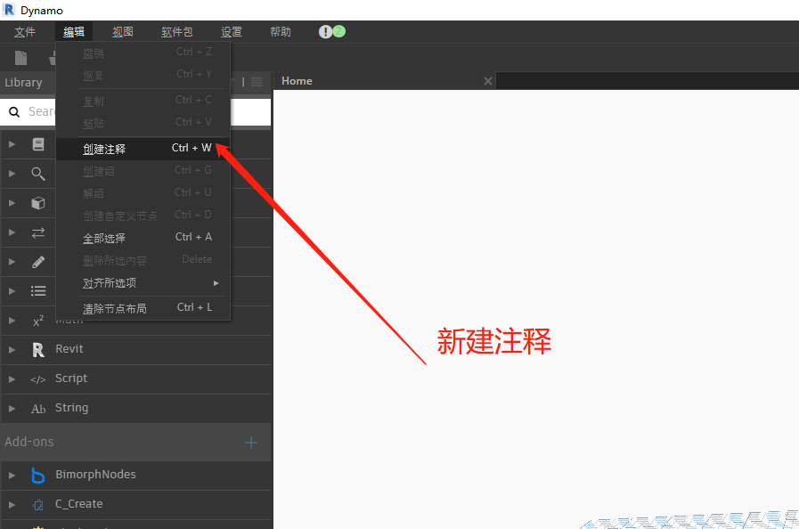Image resolution: width=799 pixels, height=529 pixels.
Task: Click the magnifier category icon in library
Action: tap(38, 174)
